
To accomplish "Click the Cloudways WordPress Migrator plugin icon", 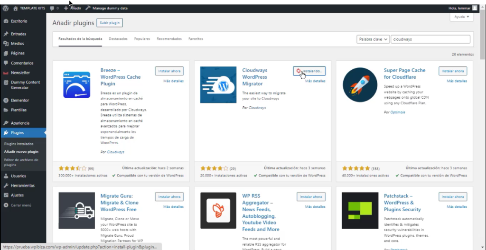I will pos(218,84).
